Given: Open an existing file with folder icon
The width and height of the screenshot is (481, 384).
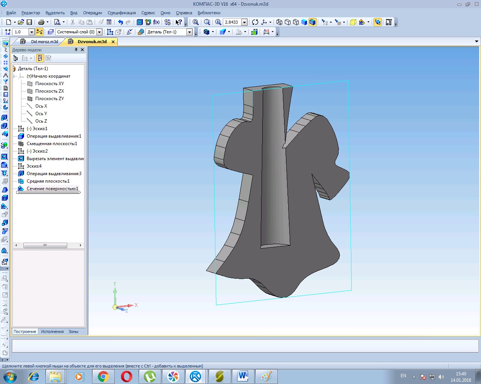Looking at the screenshot, I should [21, 22].
